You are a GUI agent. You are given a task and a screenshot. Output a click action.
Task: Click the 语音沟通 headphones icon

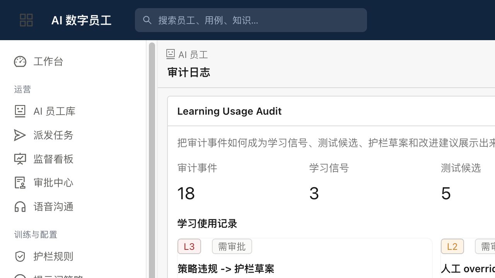pos(20,207)
